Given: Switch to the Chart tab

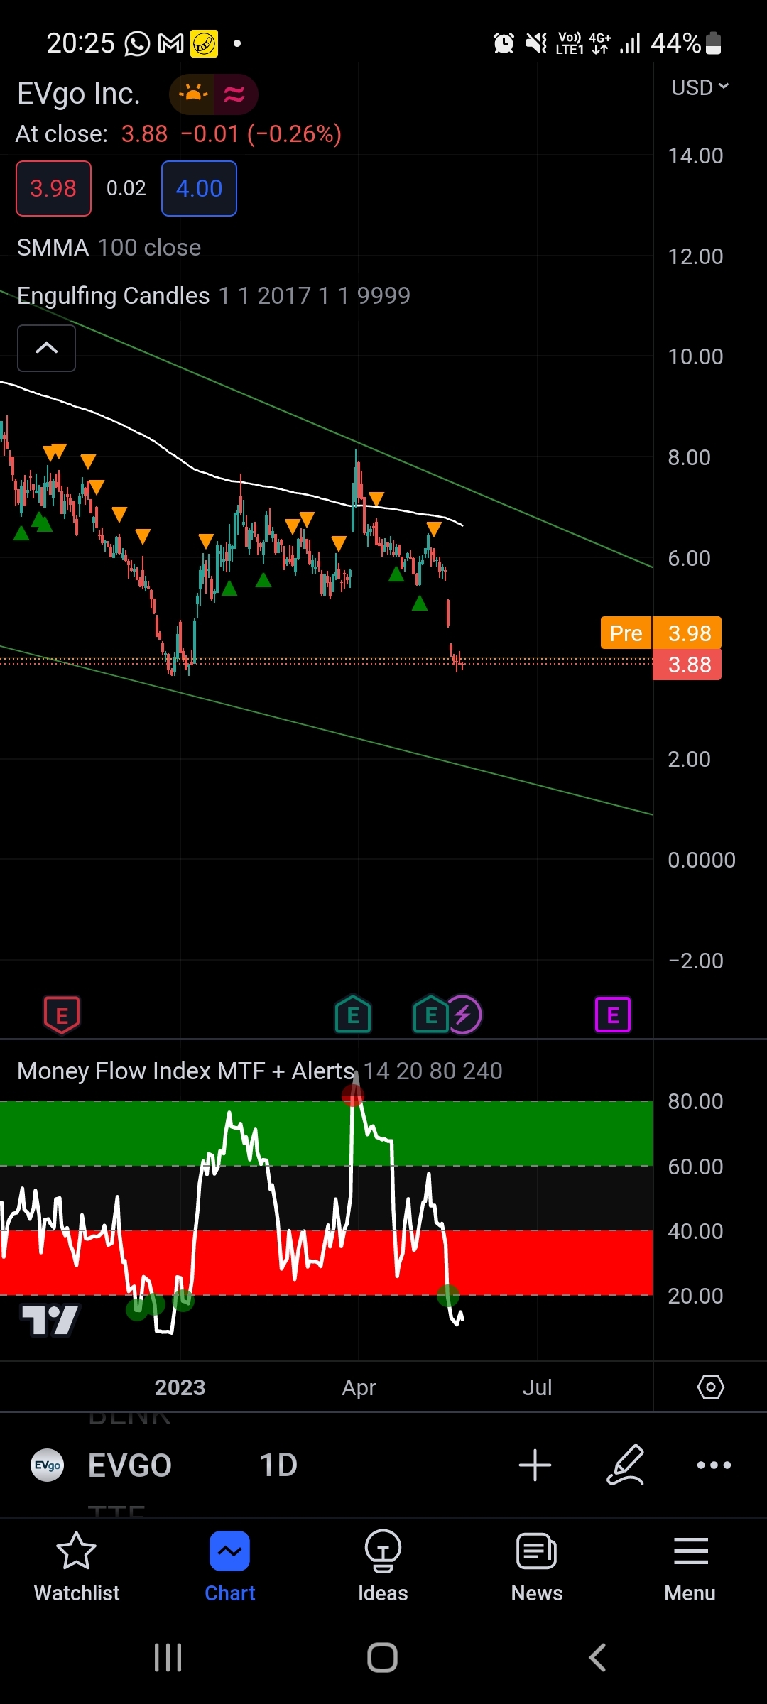Looking at the screenshot, I should pos(230,1568).
